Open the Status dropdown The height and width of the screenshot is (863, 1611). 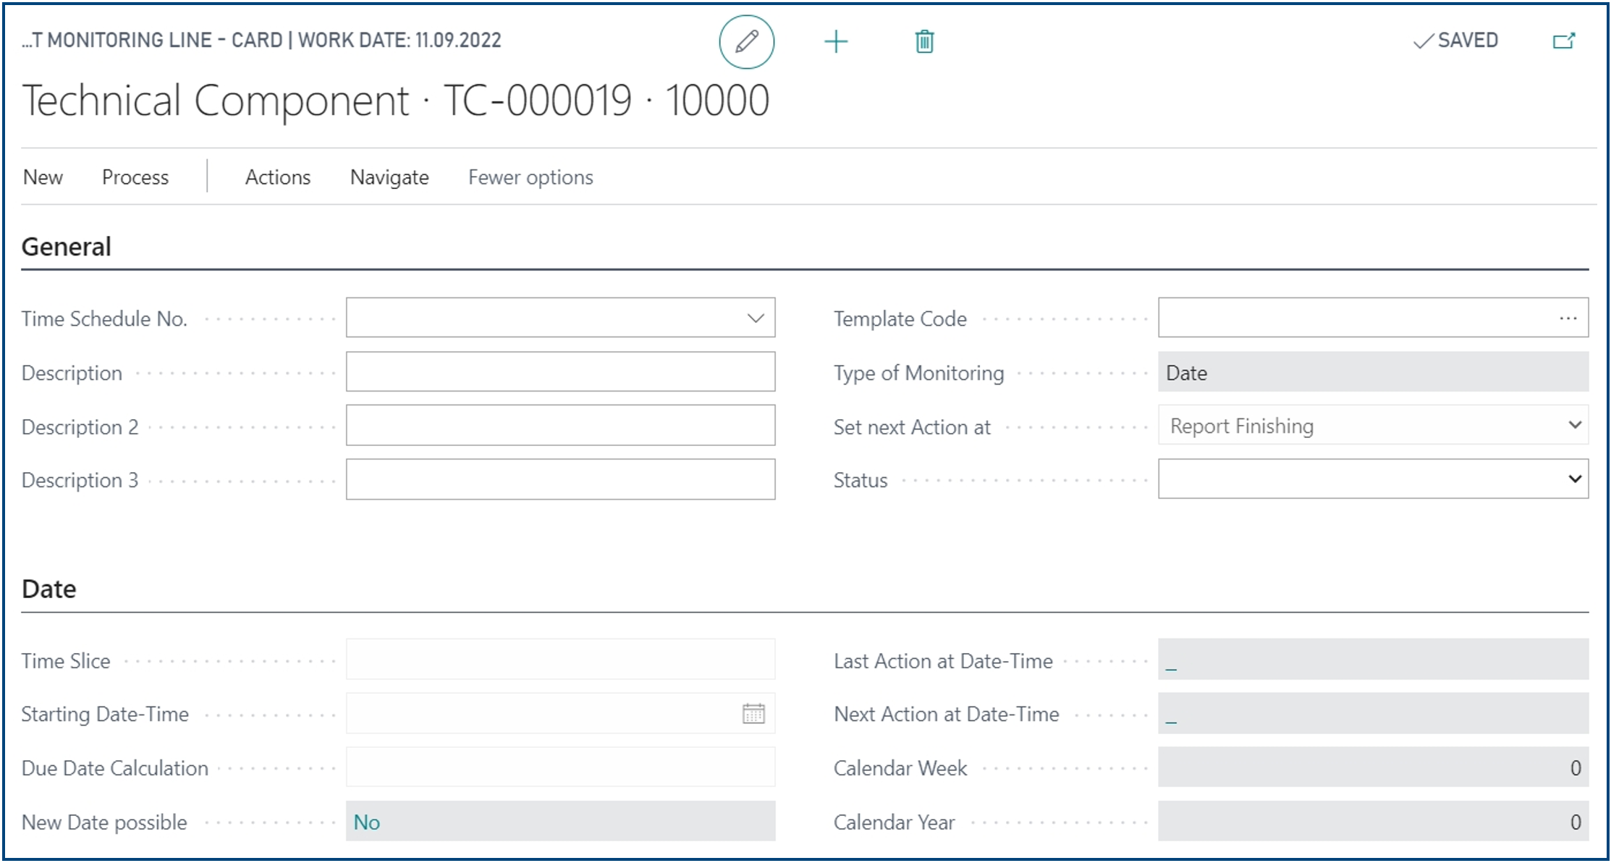[x=1575, y=479]
